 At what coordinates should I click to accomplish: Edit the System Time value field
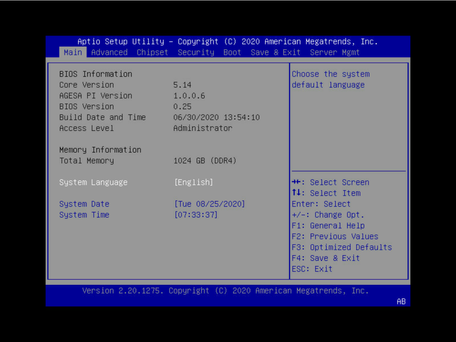(196, 215)
